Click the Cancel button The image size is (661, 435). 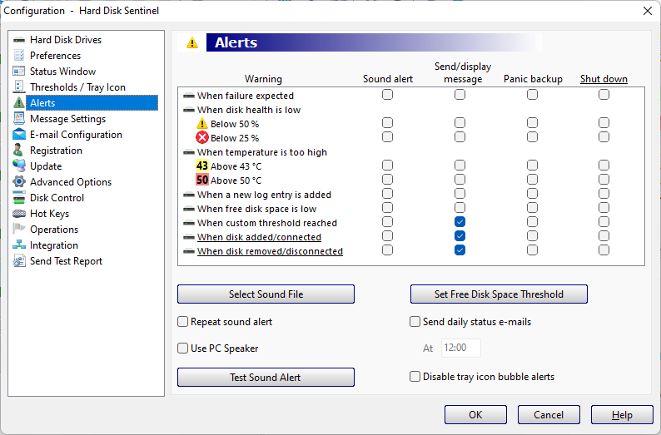549,415
